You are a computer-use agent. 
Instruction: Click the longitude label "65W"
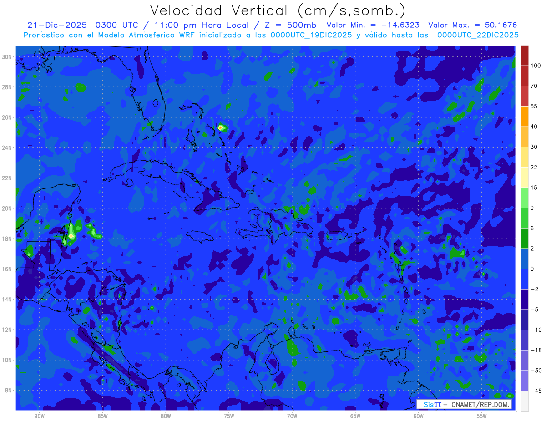pos(355,416)
